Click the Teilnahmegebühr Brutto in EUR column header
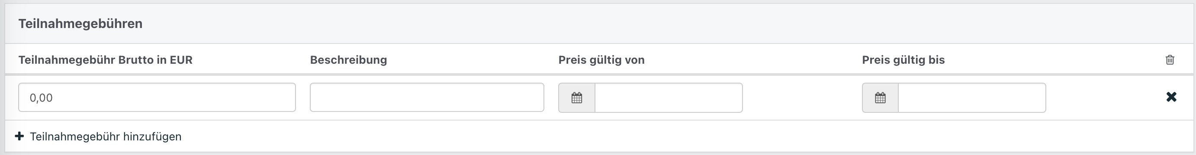1196x155 pixels. click(x=106, y=60)
